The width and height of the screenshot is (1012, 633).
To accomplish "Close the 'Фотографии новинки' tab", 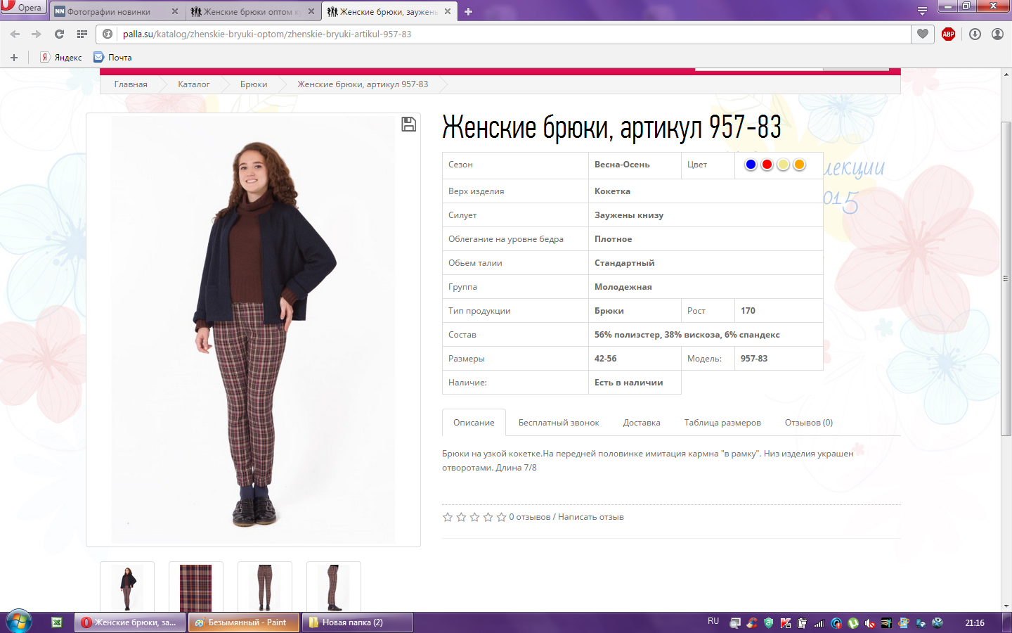I will point(175,11).
